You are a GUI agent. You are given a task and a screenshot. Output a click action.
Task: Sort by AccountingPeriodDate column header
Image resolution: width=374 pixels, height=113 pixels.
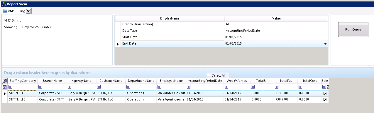(x=205, y=81)
